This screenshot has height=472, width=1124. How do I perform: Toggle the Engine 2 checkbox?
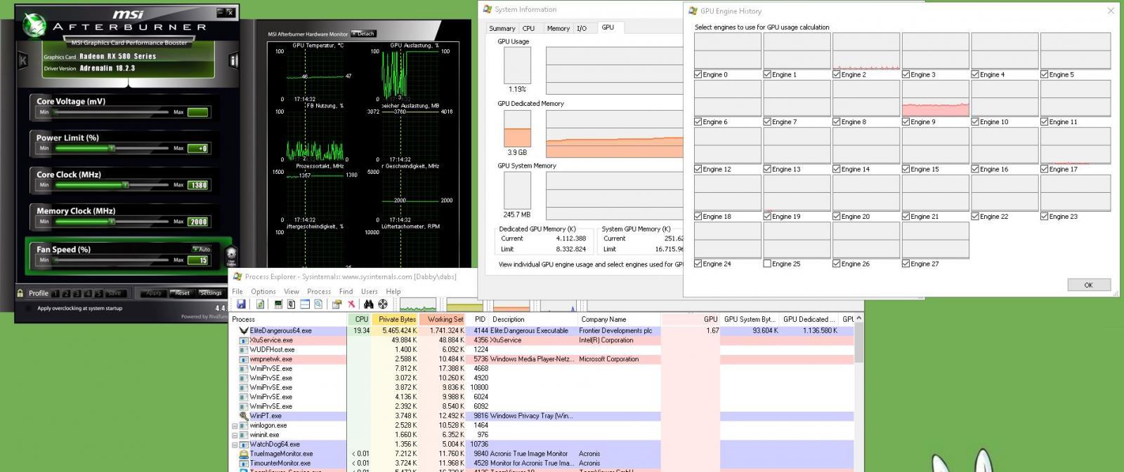point(837,74)
